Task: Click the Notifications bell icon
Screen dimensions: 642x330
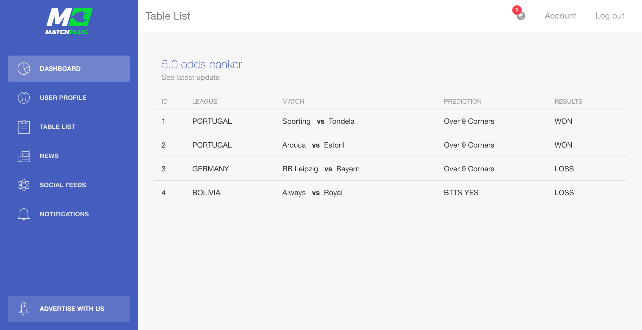Action: [x=24, y=214]
